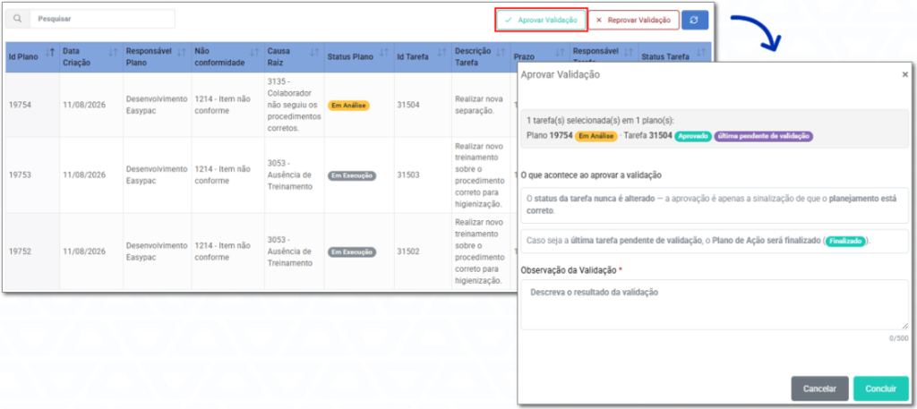Screen dimensions: 917x409
Task: Sort by Não conformidade column arrows
Action: click(x=254, y=53)
